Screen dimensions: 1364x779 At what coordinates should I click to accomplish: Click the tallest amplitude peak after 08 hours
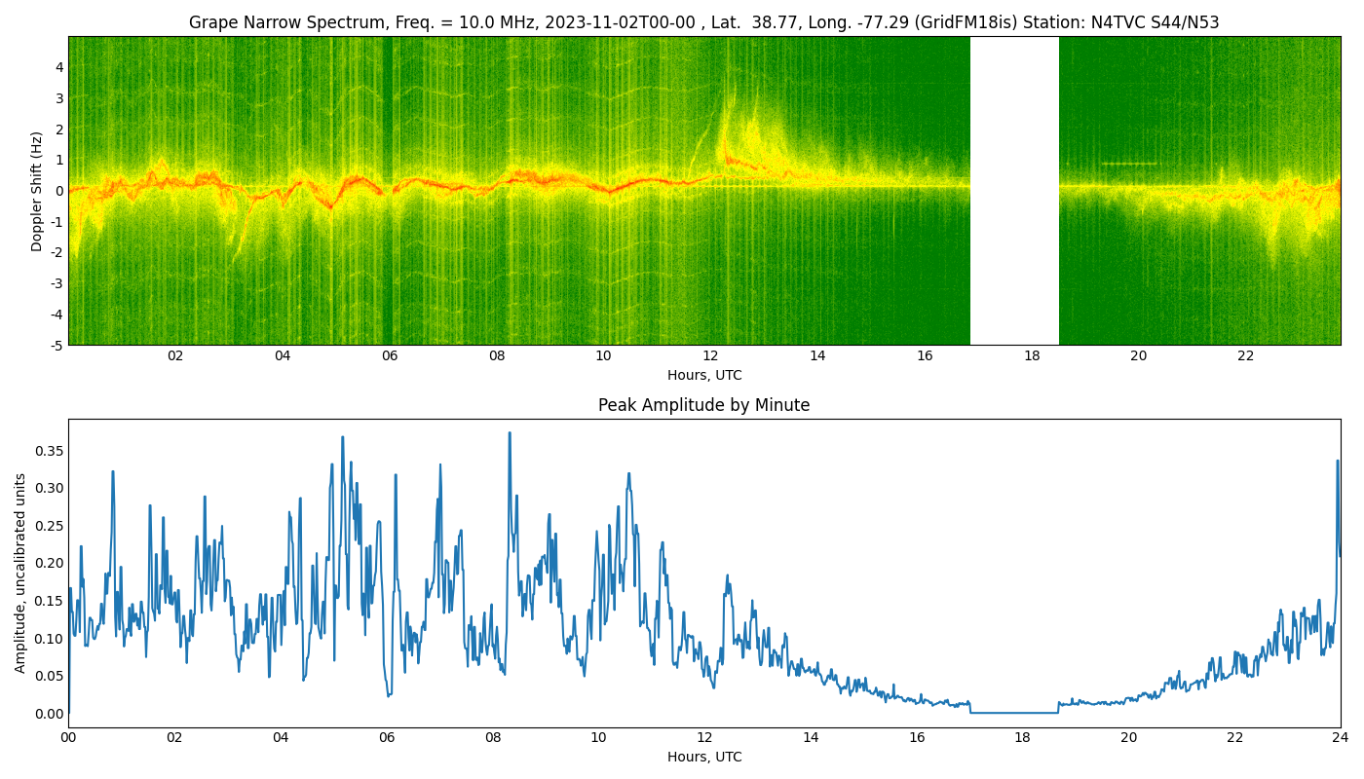509,434
